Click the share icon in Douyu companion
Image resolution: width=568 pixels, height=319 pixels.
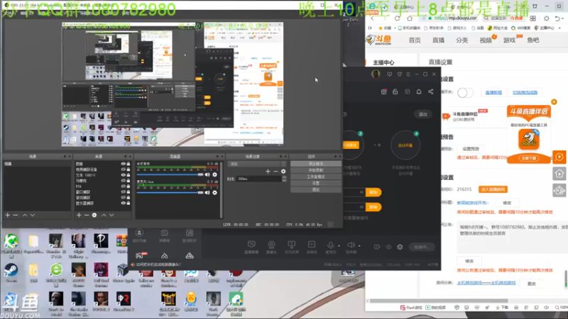[431, 91]
